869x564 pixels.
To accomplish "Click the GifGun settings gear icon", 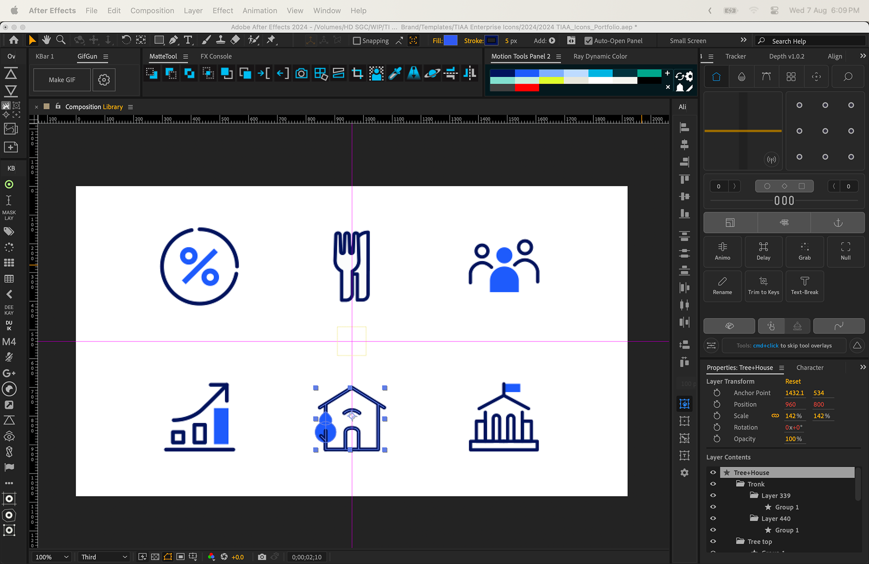I will (104, 80).
